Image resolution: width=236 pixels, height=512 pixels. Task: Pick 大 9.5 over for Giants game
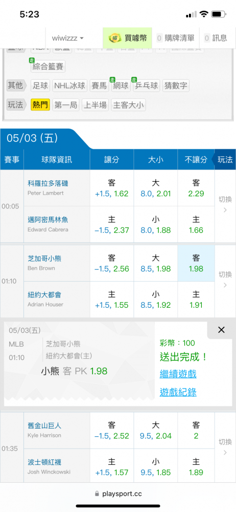pos(155,431)
